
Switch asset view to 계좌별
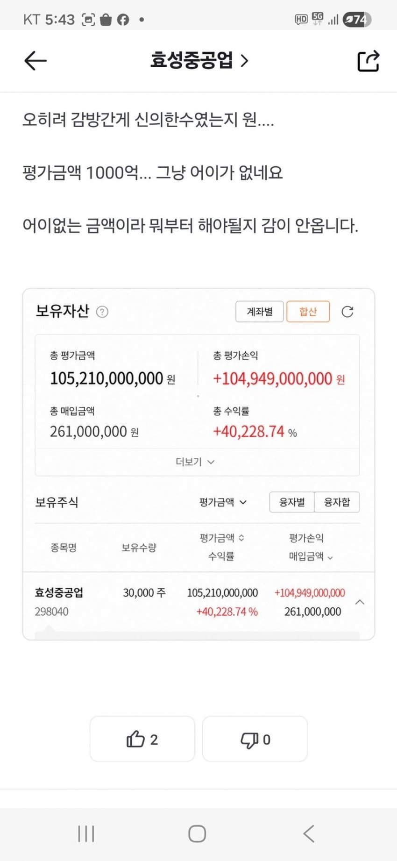point(260,312)
